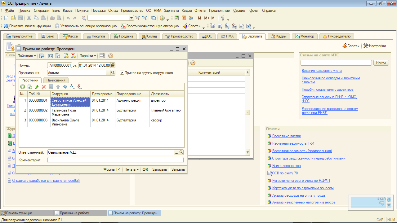Click the Записать button
The height and width of the screenshot is (223, 397).
tap(159, 169)
